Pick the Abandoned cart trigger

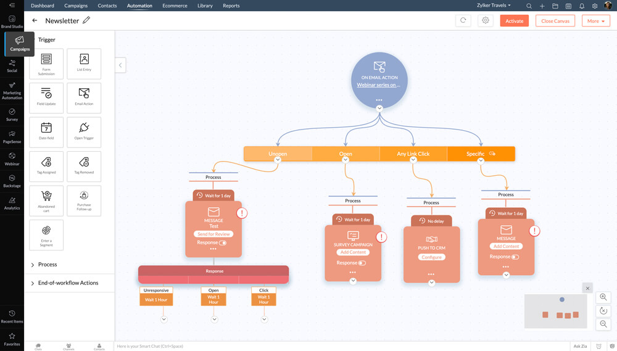click(x=46, y=197)
